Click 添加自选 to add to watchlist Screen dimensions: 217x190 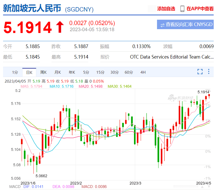tap(166, 9)
